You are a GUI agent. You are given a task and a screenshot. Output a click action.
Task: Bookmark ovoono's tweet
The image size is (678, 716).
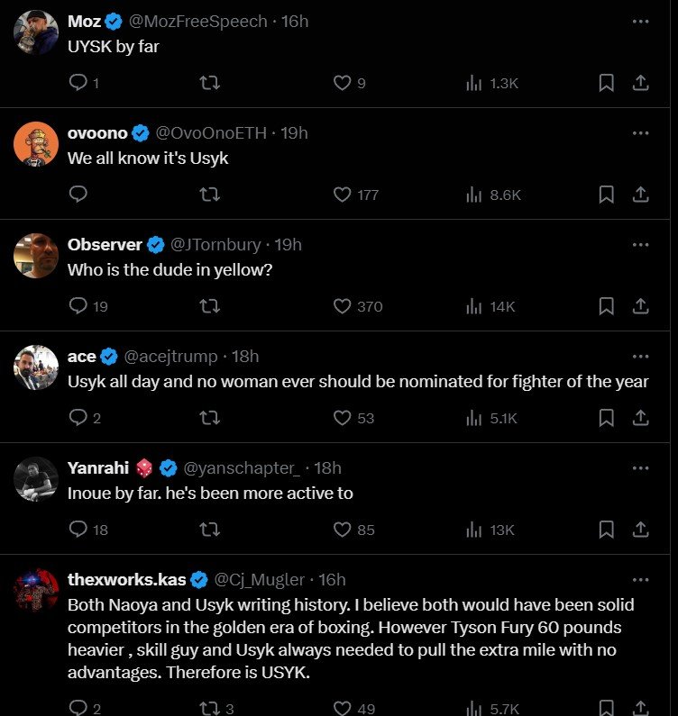coord(607,195)
